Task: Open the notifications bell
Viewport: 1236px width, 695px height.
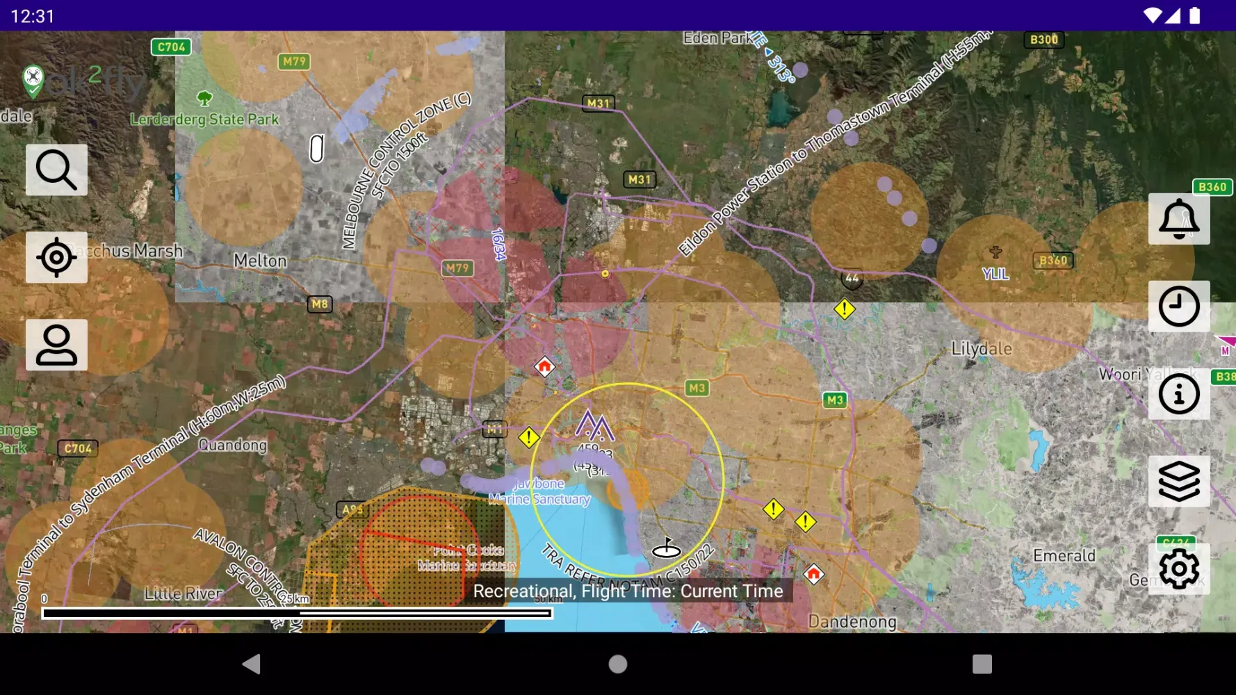Action: pyautogui.click(x=1180, y=218)
